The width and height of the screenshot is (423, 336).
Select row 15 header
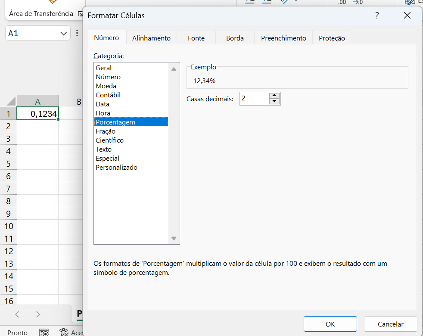tap(8, 289)
